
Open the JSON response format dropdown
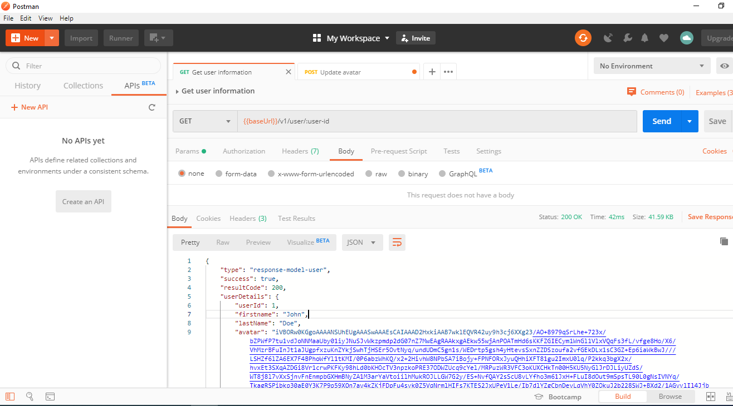(361, 242)
